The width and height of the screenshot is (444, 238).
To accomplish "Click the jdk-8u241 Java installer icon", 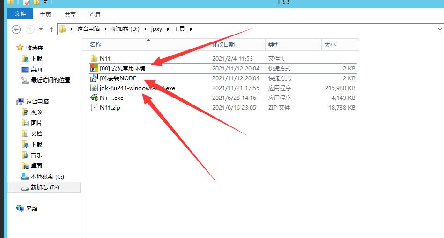I will pos(94,88).
